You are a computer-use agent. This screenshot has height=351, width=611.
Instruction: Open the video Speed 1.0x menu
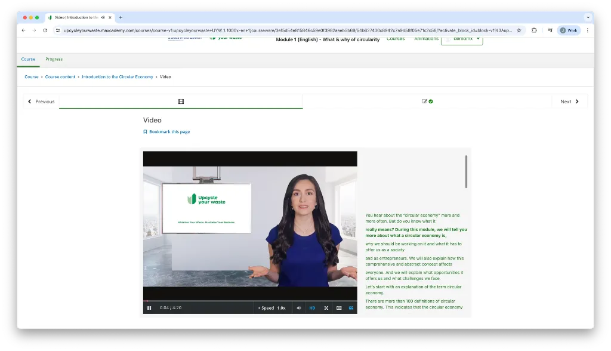tap(272, 308)
